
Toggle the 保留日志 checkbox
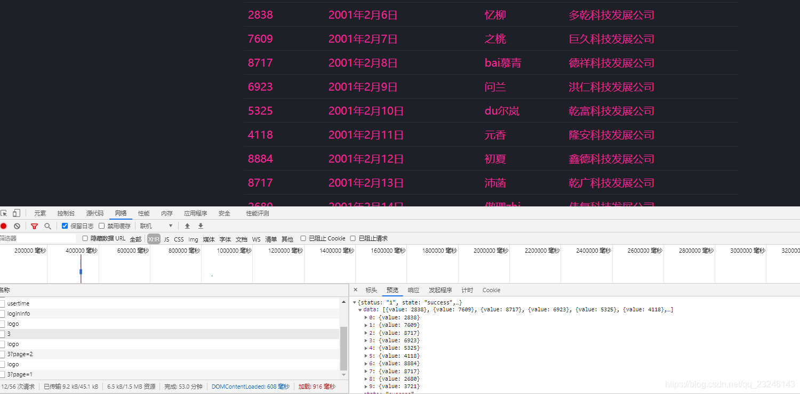[65, 226]
